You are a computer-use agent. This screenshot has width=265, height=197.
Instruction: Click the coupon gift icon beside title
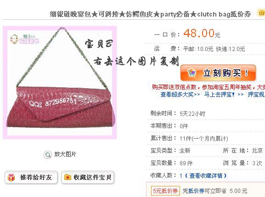261,13
